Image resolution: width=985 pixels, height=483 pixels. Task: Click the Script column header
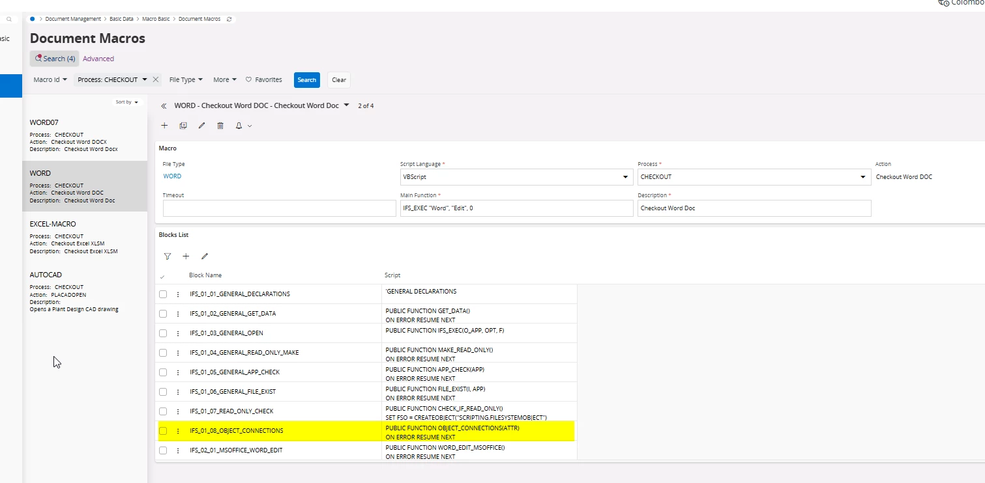pyautogui.click(x=392, y=275)
